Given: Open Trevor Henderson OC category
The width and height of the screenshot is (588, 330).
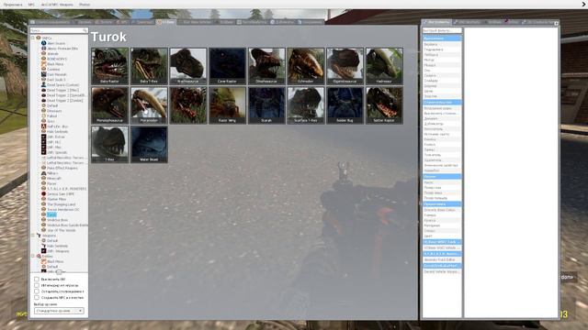Looking at the screenshot, I should 63,210.
